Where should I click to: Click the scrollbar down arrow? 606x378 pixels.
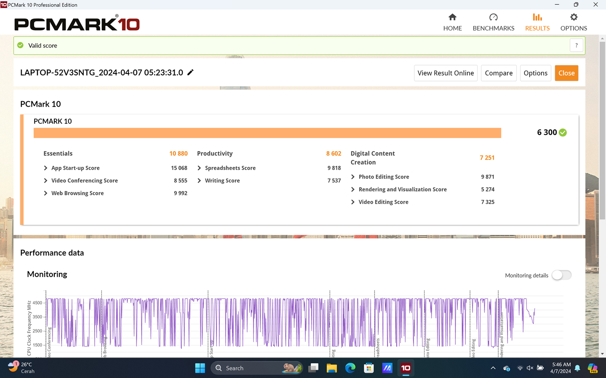pyautogui.click(x=602, y=354)
